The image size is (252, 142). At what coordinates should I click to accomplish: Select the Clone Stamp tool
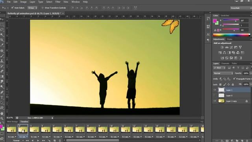tap(2, 61)
